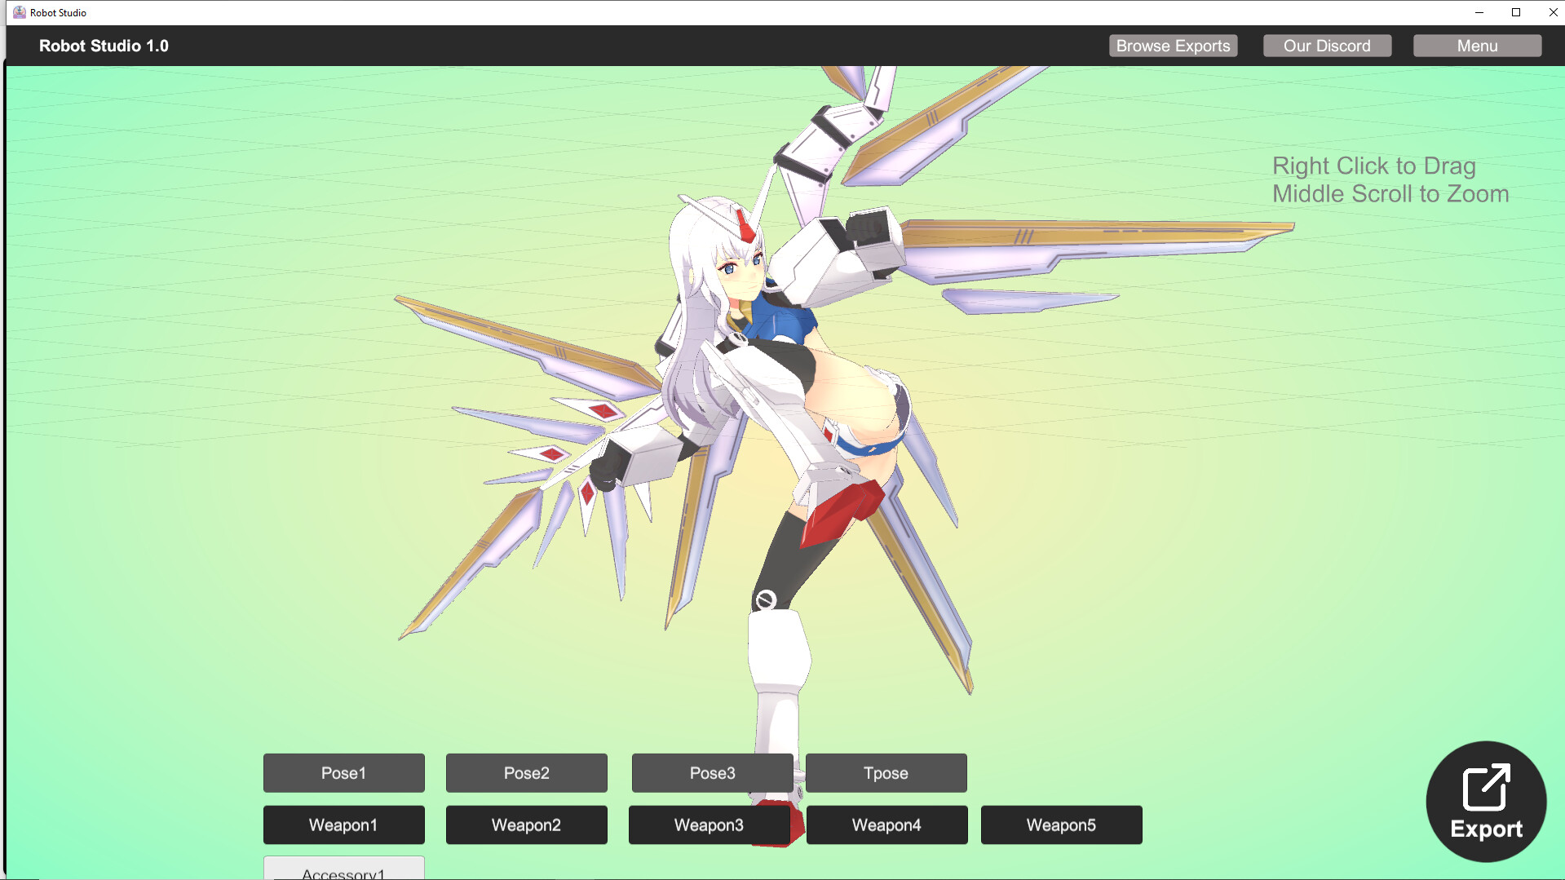This screenshot has height=880, width=1565.
Task: Apply the Pose2 preset
Action: click(526, 772)
